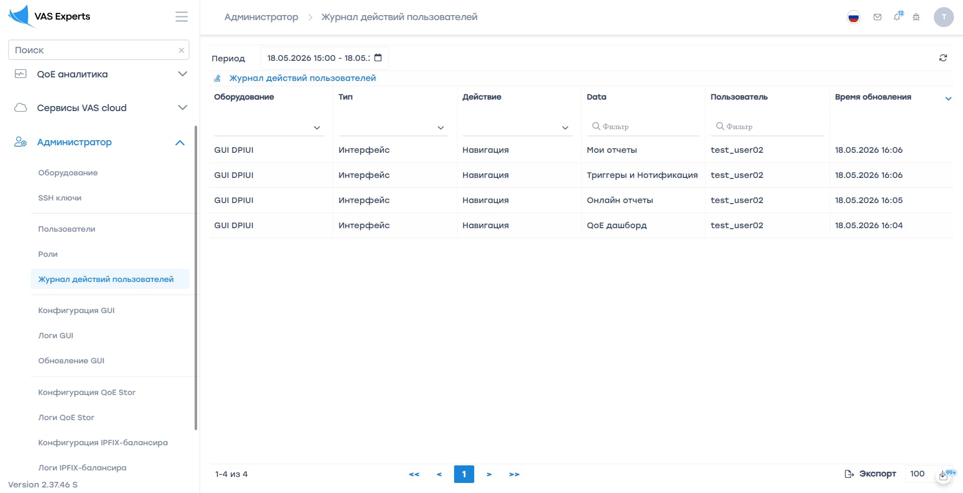Click the search icon in Пользователь filter
The width and height of the screenshot is (963, 493).
click(x=720, y=126)
